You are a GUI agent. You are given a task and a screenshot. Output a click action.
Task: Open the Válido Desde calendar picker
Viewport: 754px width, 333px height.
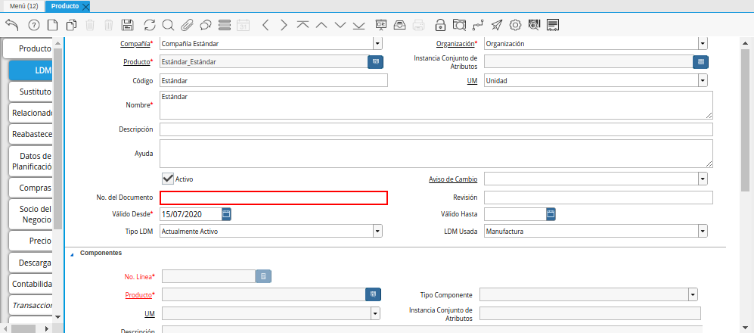[226, 214]
